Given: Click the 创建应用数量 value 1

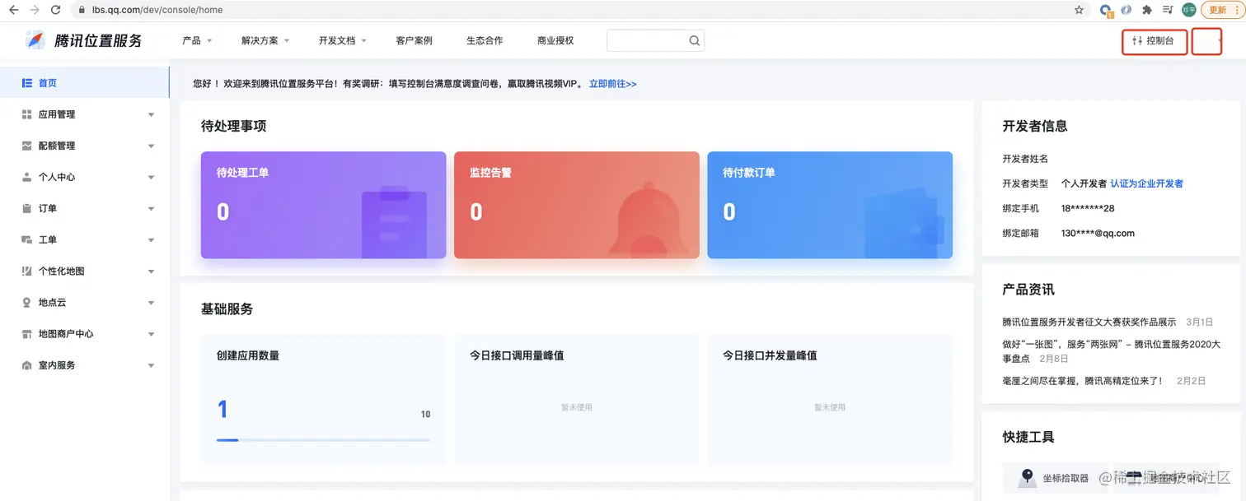Looking at the screenshot, I should pos(222,409).
